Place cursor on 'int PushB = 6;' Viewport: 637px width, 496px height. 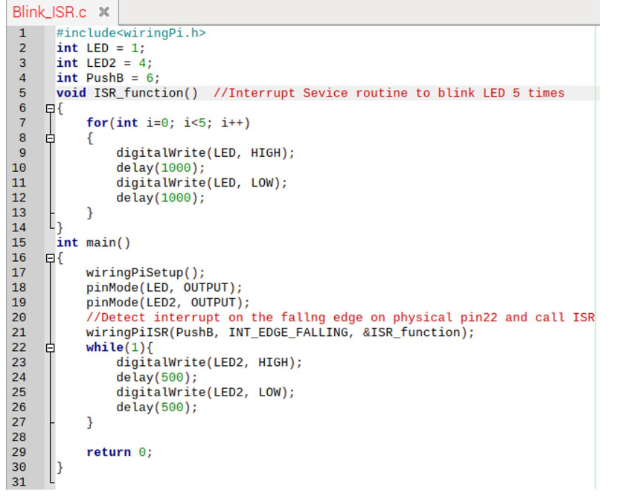(108, 78)
